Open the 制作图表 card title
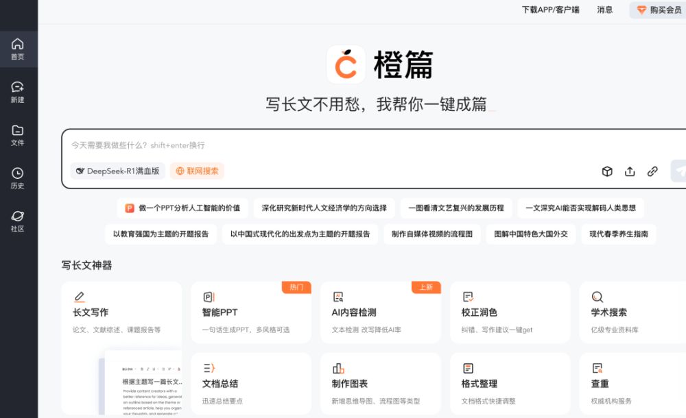The height and width of the screenshot is (418, 686). (x=350, y=384)
